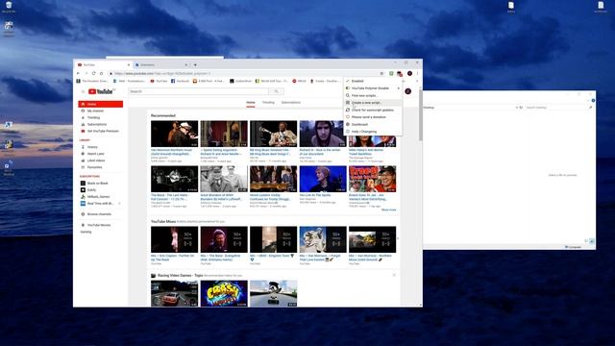This screenshot has height=346, width=615.
Task: Click the Browse channels icon
Action: pos(83,214)
